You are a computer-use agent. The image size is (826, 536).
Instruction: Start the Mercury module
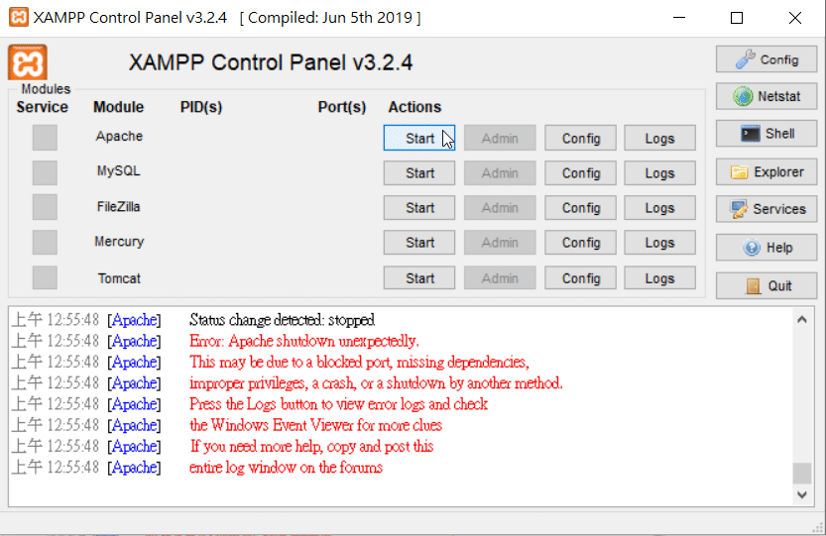click(x=419, y=243)
